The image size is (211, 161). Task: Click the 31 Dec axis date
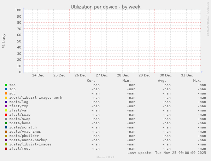click(x=187, y=75)
